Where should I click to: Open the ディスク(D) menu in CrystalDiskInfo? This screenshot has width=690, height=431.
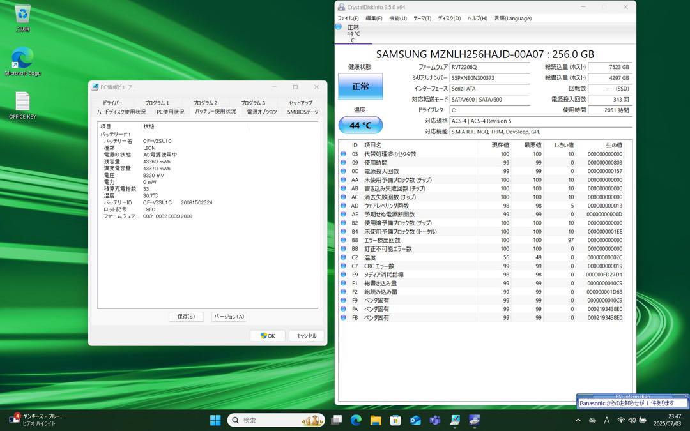point(449,19)
